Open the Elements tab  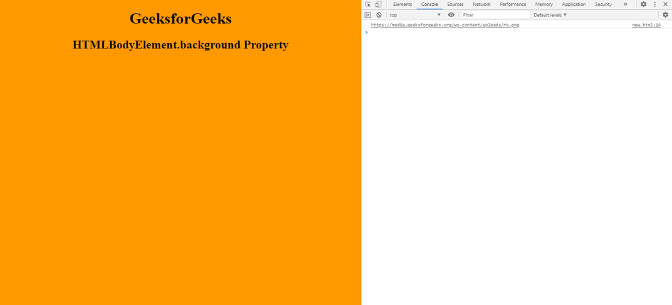tap(402, 5)
